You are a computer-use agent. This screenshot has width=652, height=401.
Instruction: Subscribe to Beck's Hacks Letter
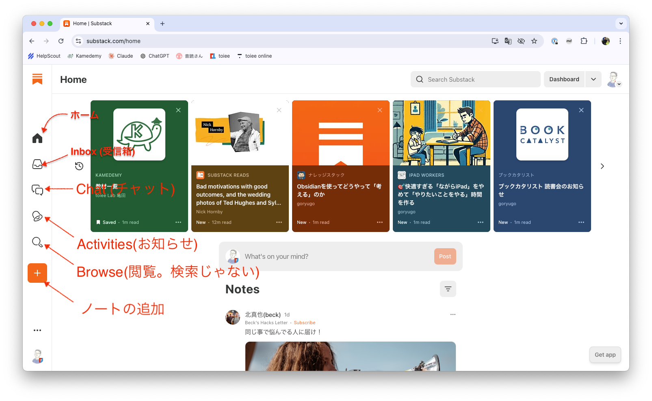(304, 322)
